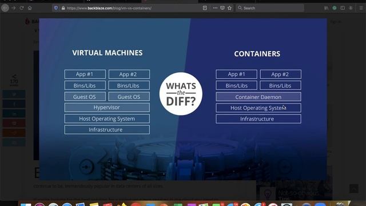Screen dimensions: 366x206
Task: Open the tracking protection shield icon
Action: (x=56, y=8)
